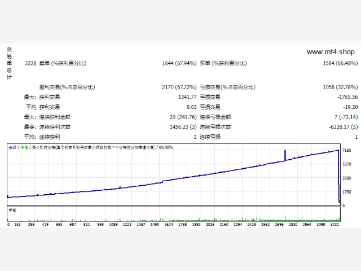Select the profit trades value 2170 (67.22%)
Viewport: 361px width, 271px height.
point(179,87)
